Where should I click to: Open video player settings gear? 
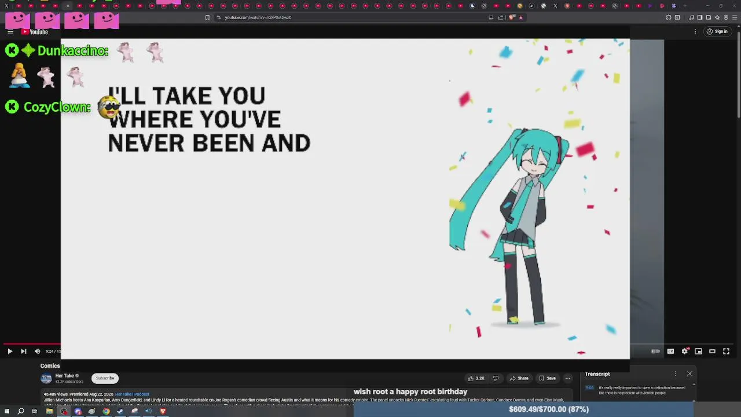[x=685, y=351]
